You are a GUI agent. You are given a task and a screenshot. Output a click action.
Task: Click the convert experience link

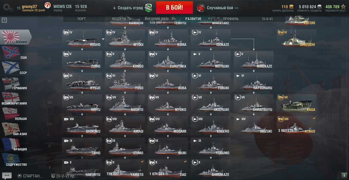click(x=335, y=11)
